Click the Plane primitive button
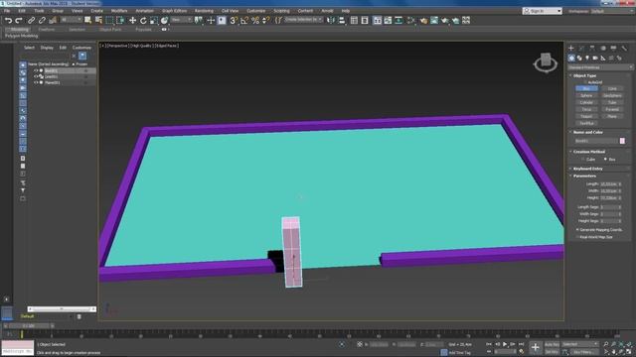636x357 pixels. (612, 116)
